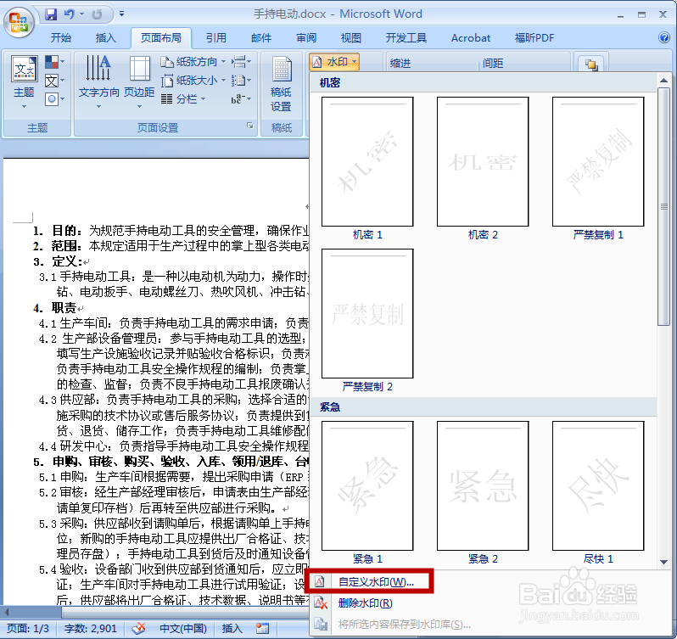Viewport: 677px width, 639px height.
Task: Select 严禁复制 2 watermark thumbnail
Action: pyautogui.click(x=367, y=313)
